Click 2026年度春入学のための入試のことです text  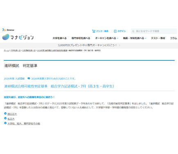pyautogui.click(x=54, y=78)
